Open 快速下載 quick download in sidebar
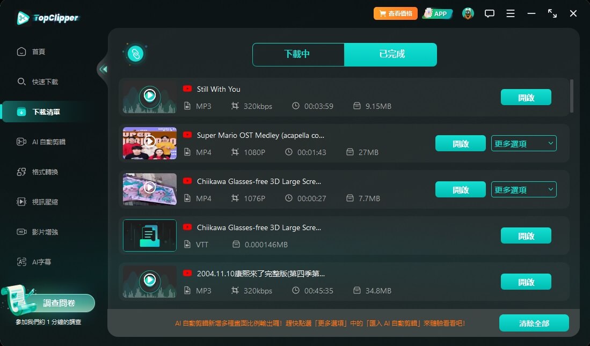This screenshot has height=346, width=590. (38, 82)
